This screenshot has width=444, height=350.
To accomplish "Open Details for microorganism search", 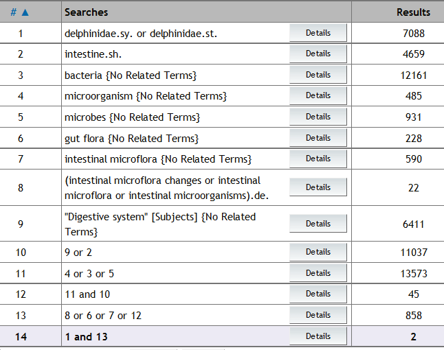I will (x=318, y=95).
